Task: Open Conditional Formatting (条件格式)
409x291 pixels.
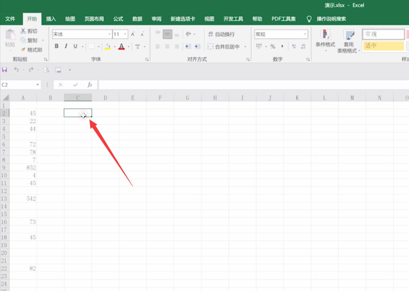Action: (x=325, y=41)
